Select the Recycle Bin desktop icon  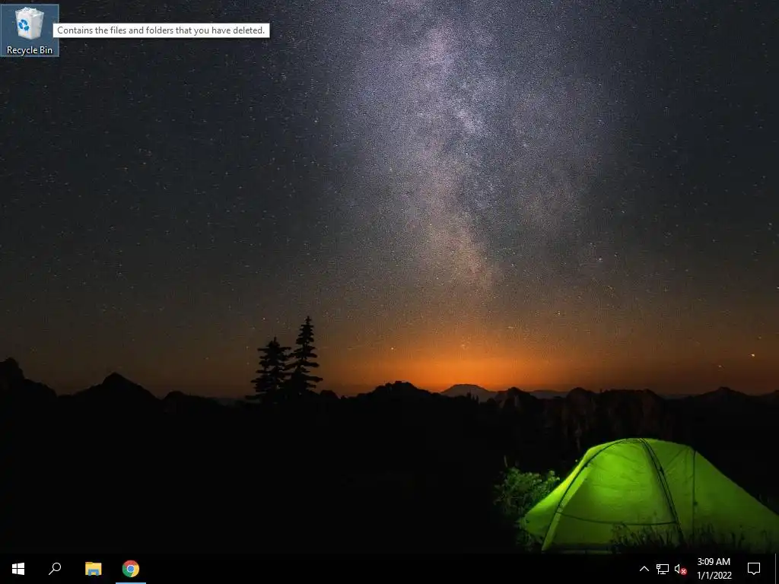point(30,30)
